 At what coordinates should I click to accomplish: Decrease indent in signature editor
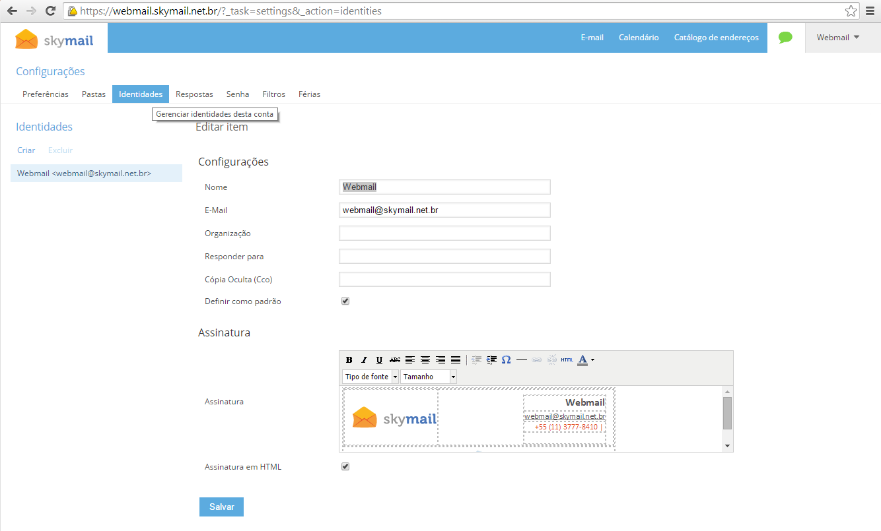coord(476,360)
